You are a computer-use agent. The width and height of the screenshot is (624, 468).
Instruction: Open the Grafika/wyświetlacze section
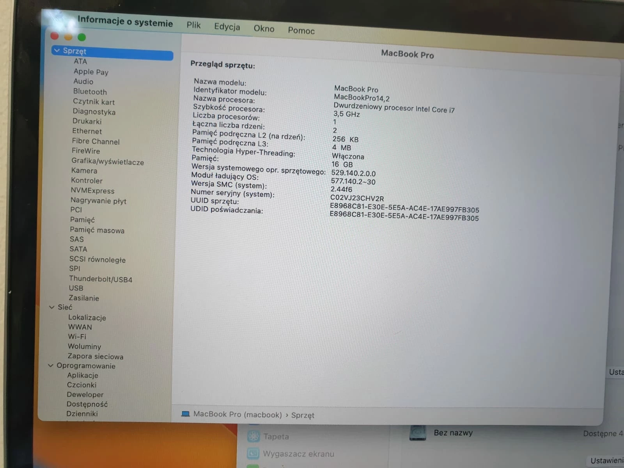point(107,162)
